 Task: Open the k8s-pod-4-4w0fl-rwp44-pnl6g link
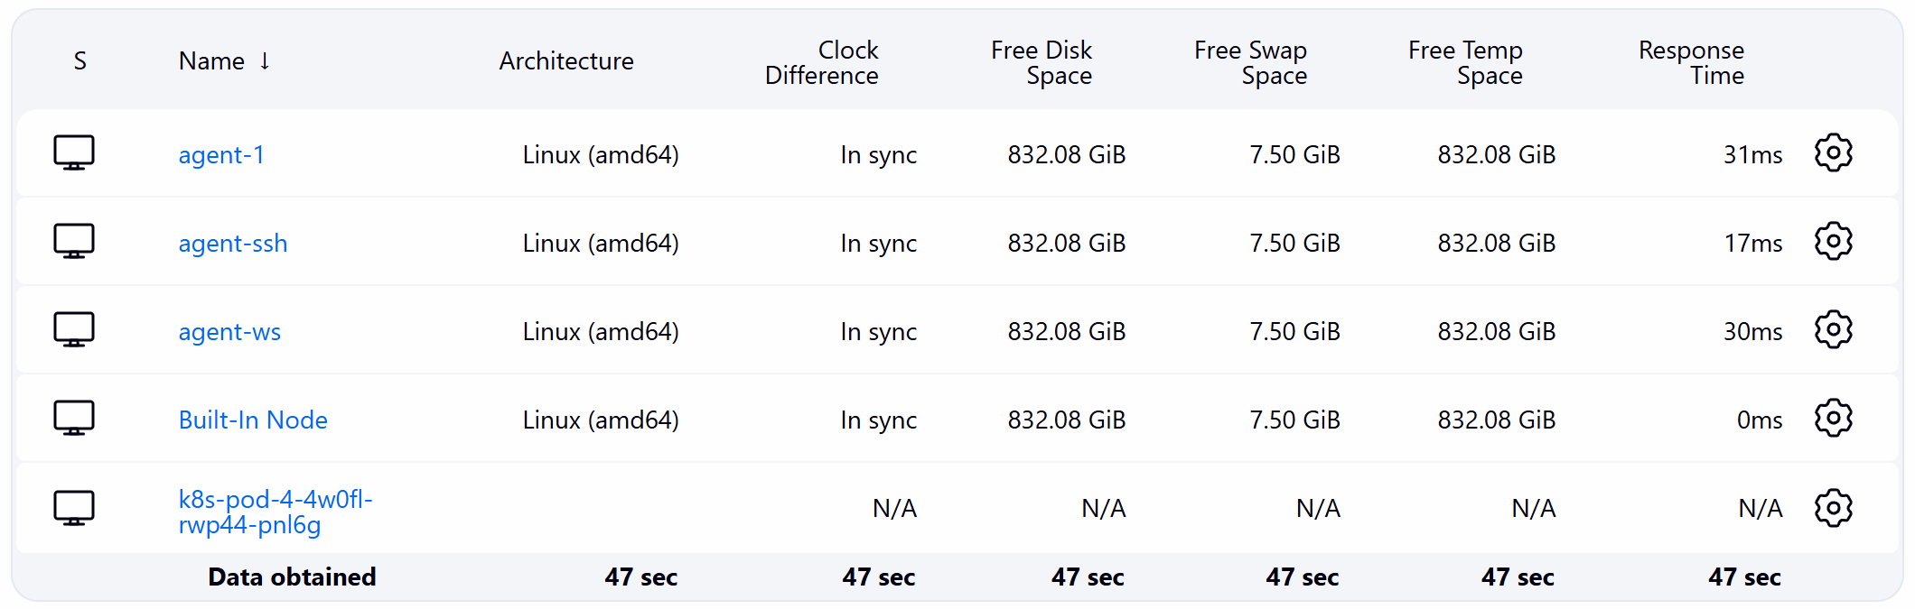[x=276, y=512]
